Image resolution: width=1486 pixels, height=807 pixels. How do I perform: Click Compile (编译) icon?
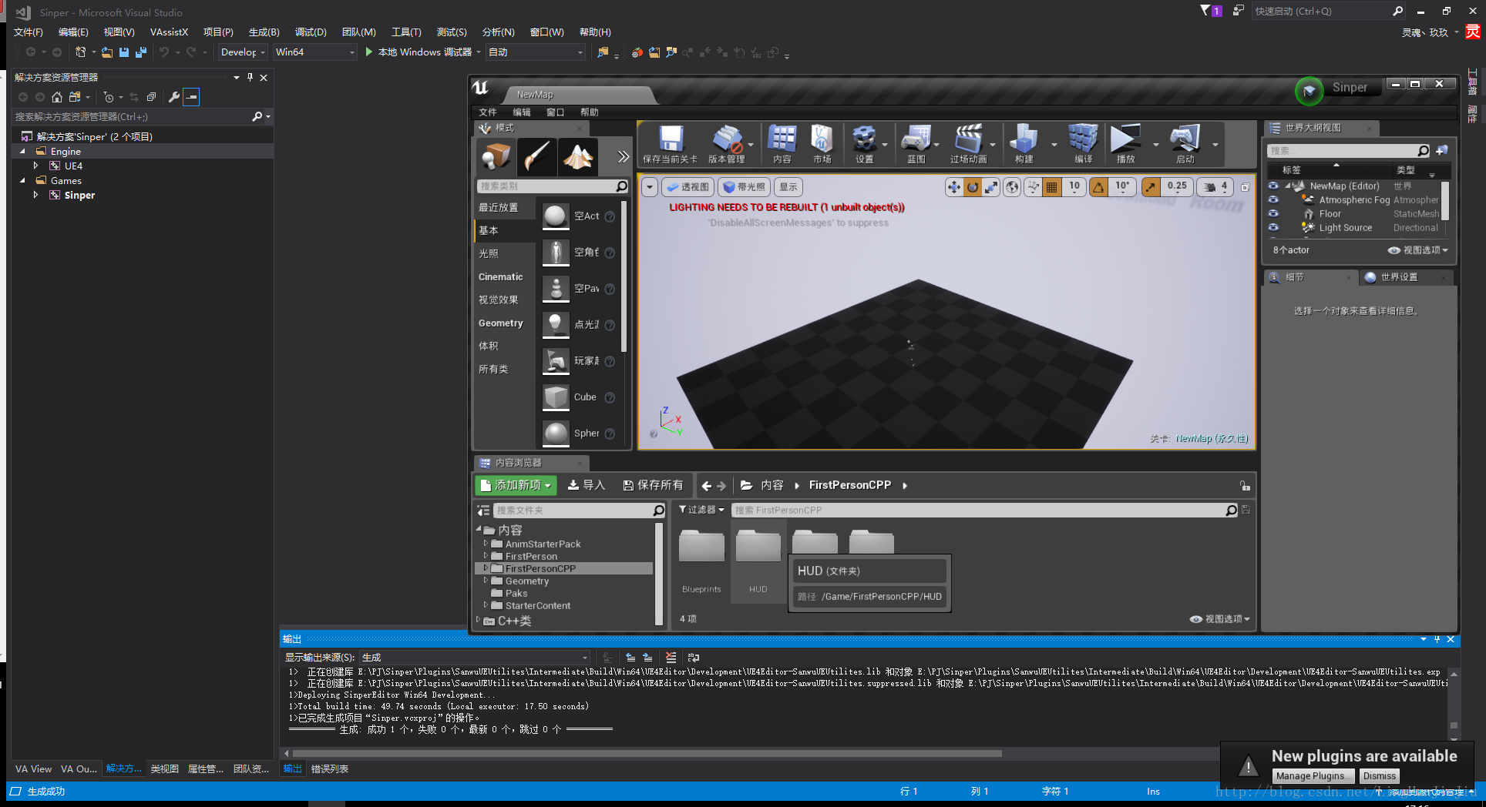coord(1083,139)
